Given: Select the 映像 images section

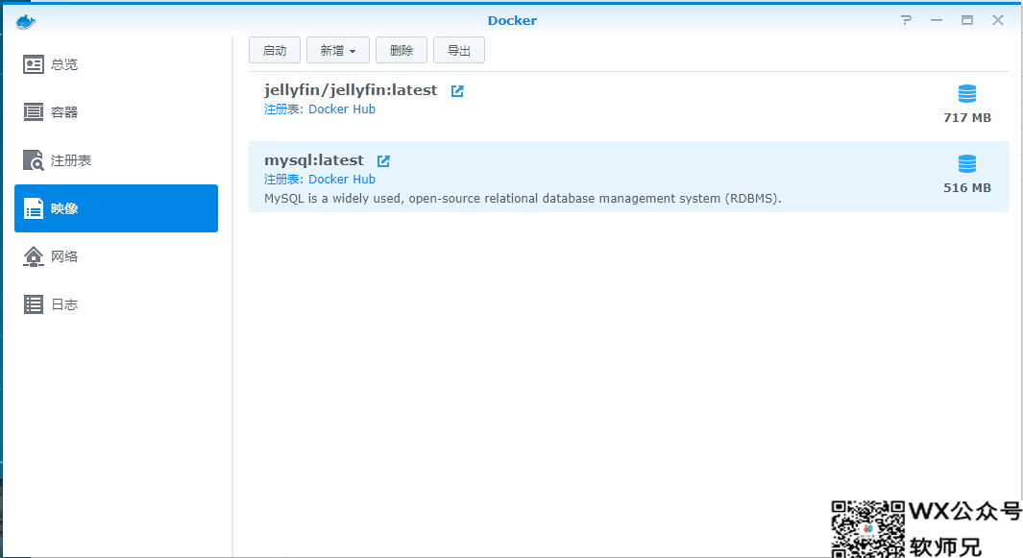Looking at the screenshot, I should click(x=116, y=208).
